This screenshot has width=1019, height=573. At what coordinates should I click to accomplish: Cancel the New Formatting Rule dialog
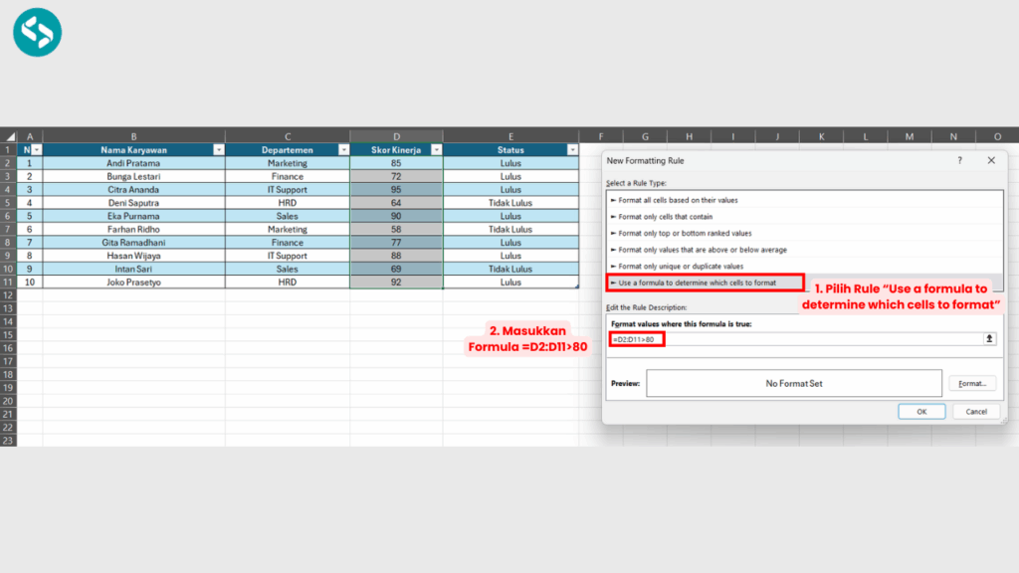pos(975,411)
